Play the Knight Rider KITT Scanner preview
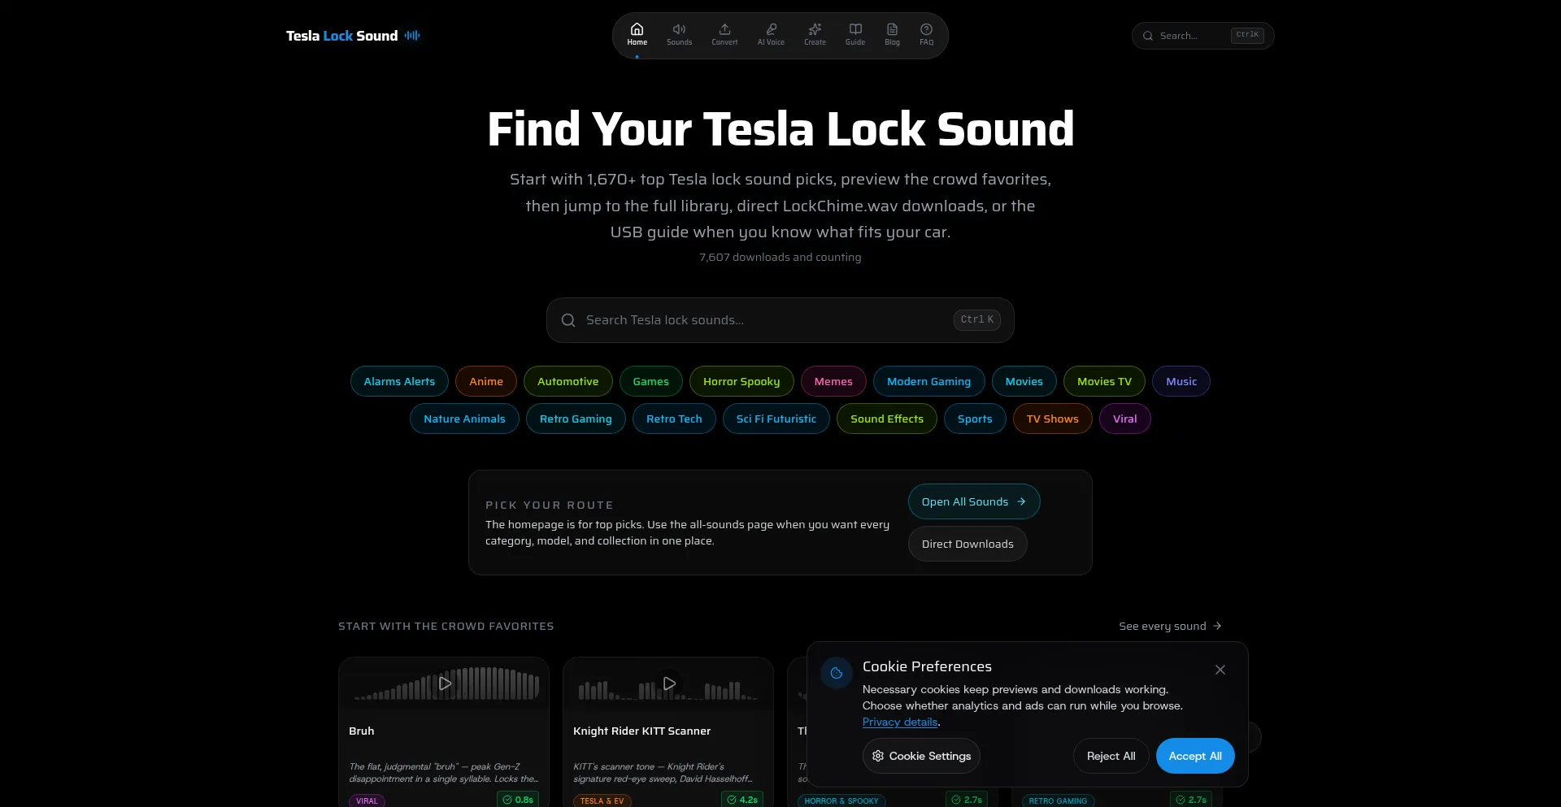 click(669, 683)
